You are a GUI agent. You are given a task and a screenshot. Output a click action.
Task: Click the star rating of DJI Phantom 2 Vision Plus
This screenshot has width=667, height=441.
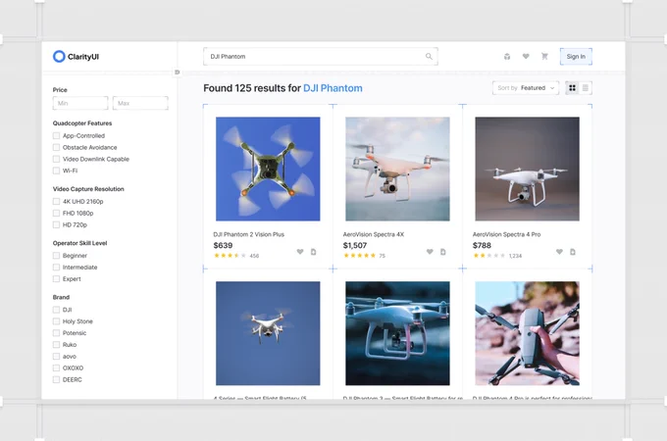(230, 256)
